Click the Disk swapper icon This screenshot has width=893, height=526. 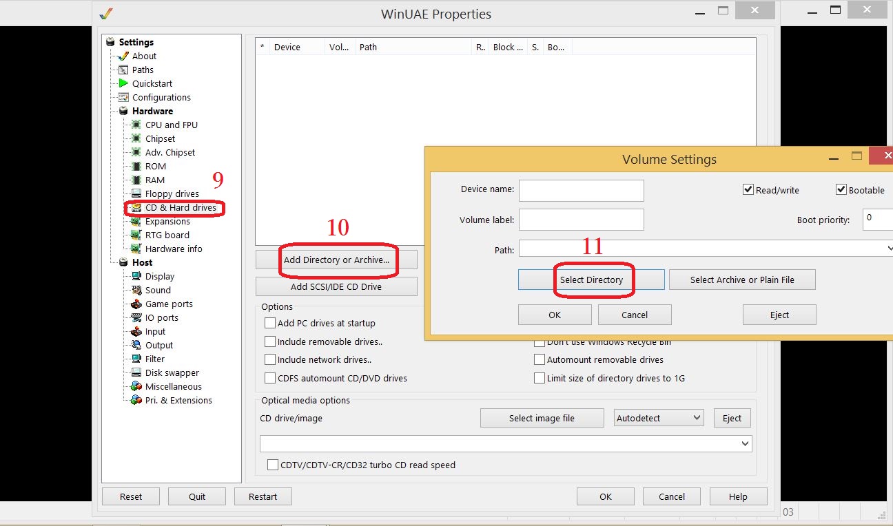point(136,372)
